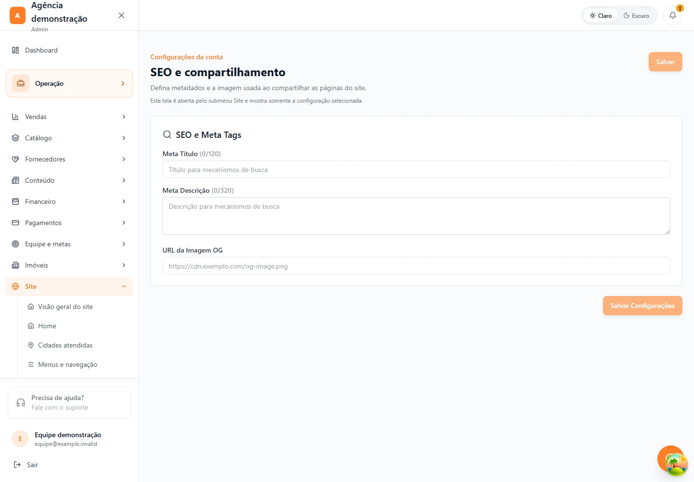Click the Meta Descrição text area
This screenshot has width=694, height=482.
[x=416, y=216]
